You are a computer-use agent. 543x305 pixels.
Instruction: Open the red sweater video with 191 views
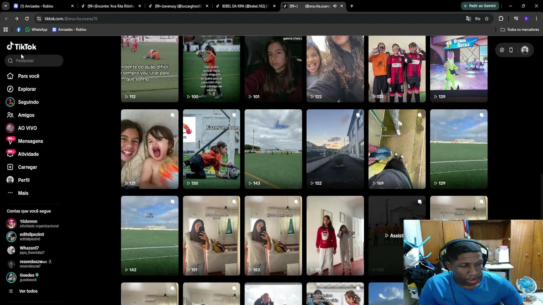coord(335,236)
